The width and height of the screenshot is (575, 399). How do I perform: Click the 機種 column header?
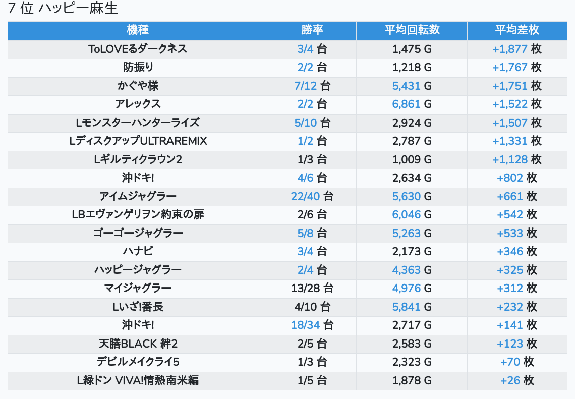(x=138, y=30)
